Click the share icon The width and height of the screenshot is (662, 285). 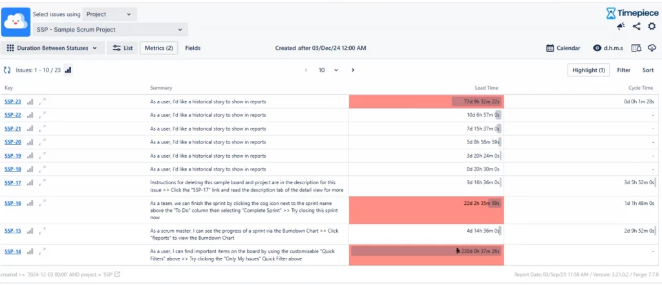637,26
